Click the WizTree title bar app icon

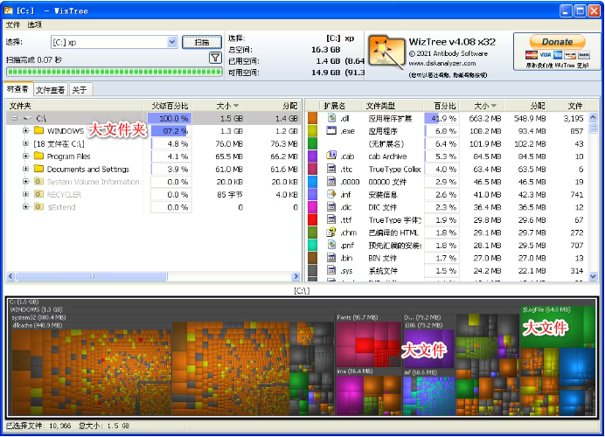coord(9,10)
